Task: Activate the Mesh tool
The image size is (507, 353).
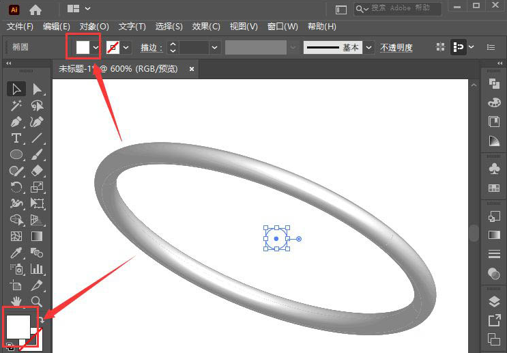Action: point(16,236)
